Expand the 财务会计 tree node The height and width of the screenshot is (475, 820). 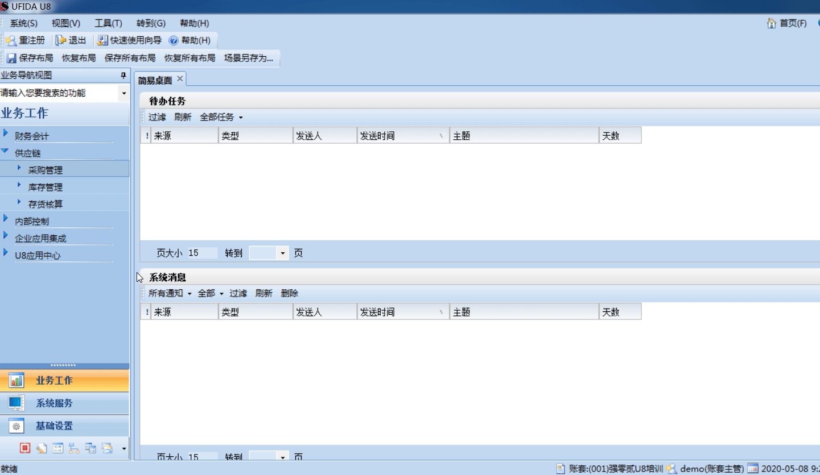(x=5, y=134)
